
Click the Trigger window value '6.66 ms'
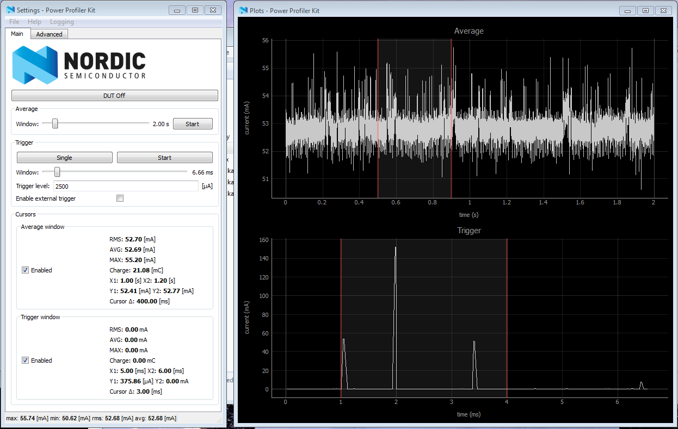pos(202,172)
